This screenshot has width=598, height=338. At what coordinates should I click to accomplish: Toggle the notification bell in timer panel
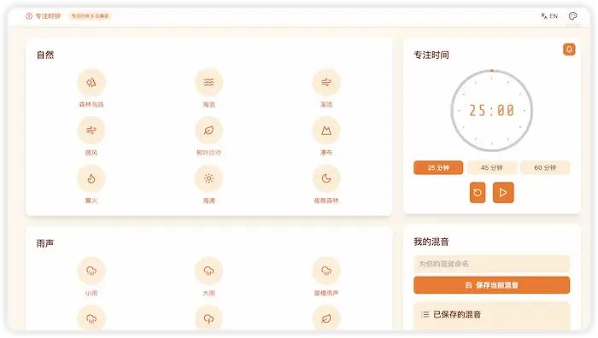click(x=569, y=50)
